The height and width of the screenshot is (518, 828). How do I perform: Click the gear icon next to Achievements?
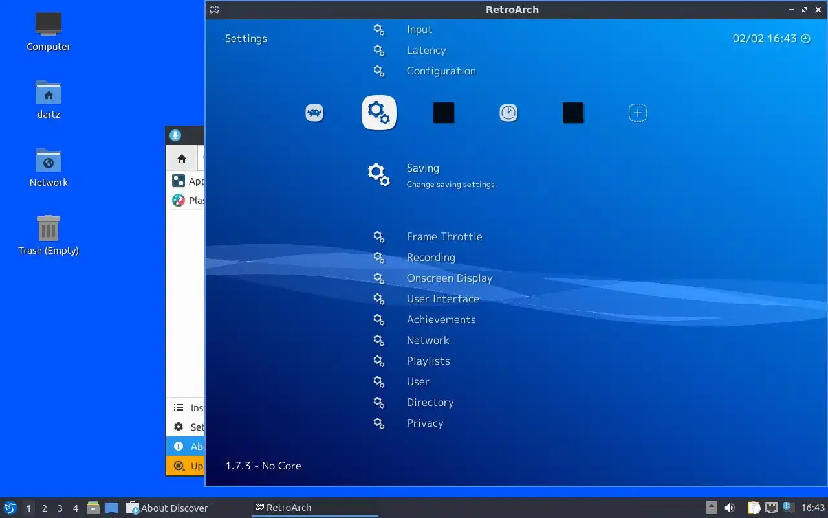click(x=379, y=319)
